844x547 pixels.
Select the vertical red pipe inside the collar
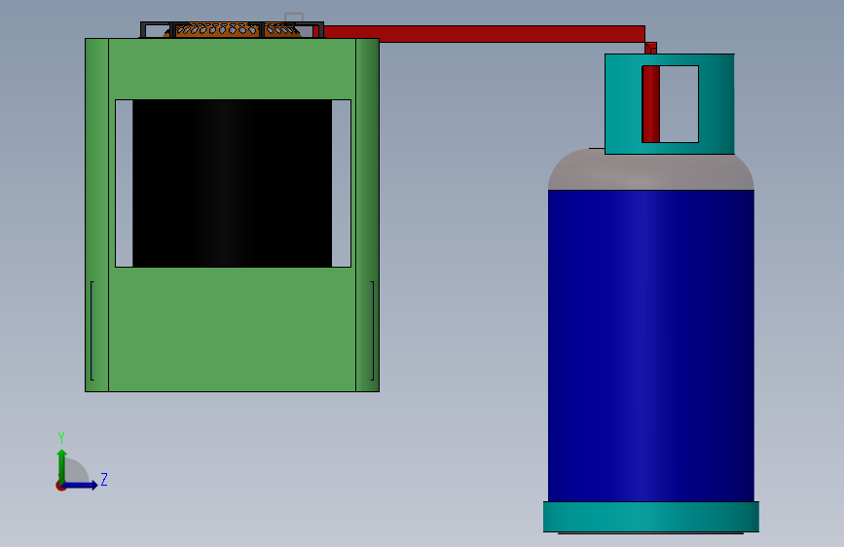[x=650, y=104]
